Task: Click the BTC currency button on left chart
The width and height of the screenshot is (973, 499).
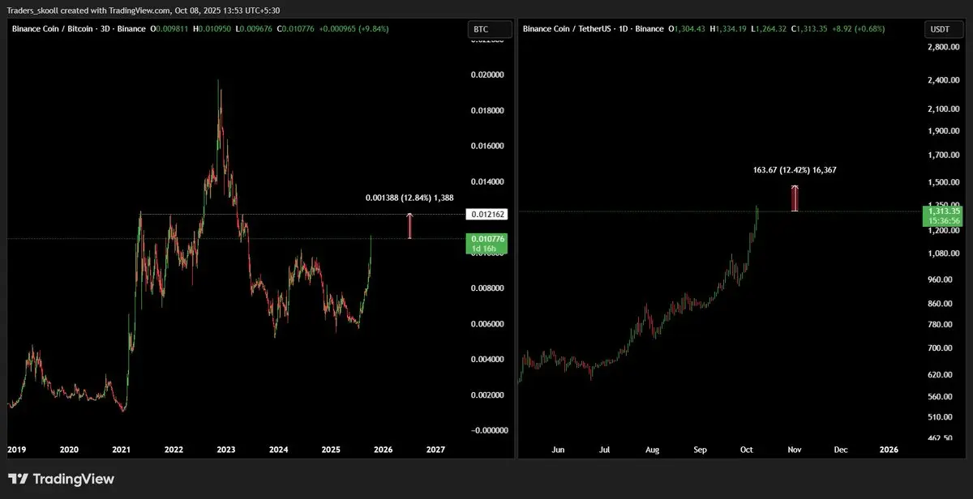Action: 491,29
